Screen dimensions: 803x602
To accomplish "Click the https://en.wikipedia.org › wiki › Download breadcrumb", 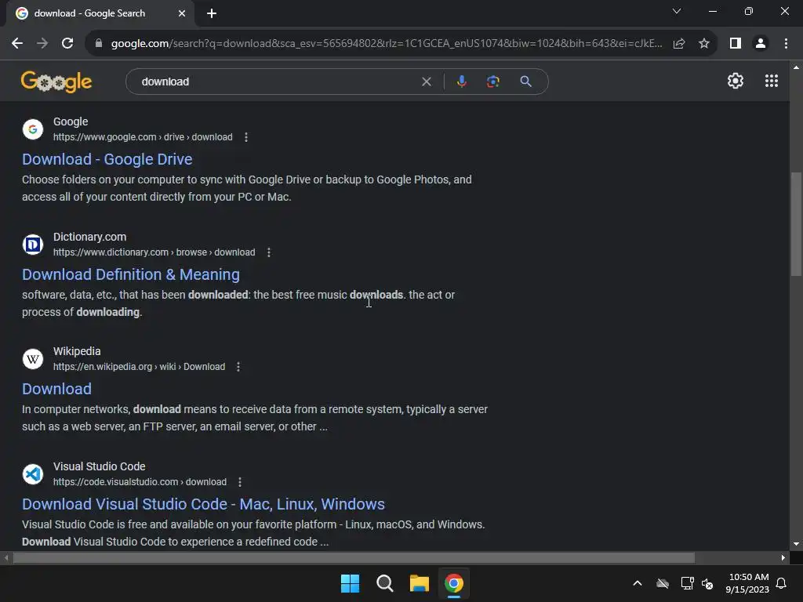I will 140,367.
